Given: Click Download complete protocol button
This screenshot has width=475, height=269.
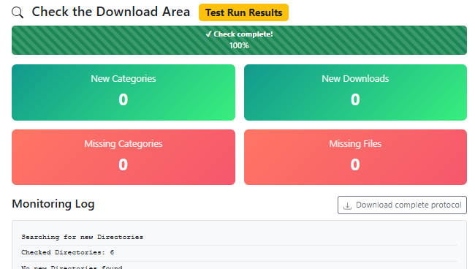Looking at the screenshot, I should coord(402,205).
